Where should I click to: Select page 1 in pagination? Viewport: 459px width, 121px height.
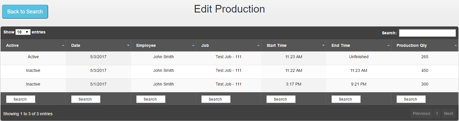pos(437,113)
